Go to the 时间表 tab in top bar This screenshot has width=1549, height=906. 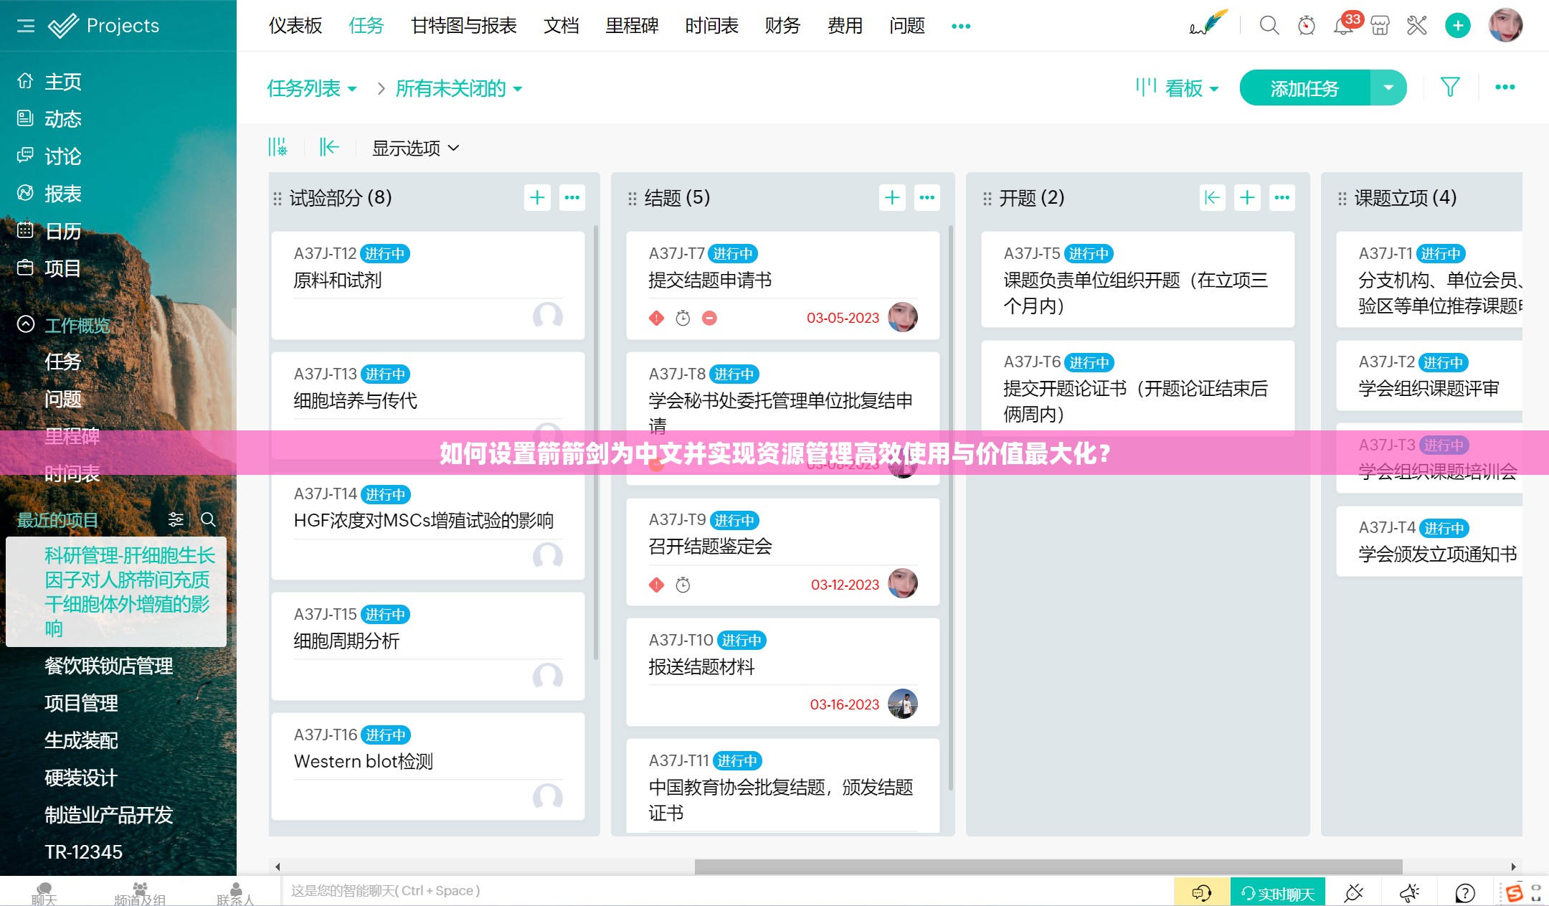pos(711,26)
